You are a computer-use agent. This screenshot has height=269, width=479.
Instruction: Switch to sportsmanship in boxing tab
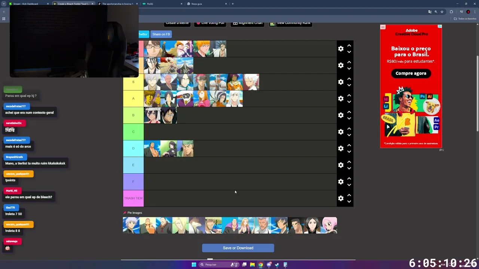pyautogui.click(x=118, y=4)
